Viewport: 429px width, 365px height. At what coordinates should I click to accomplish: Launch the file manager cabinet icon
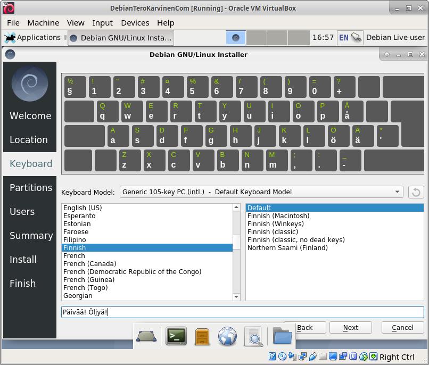pyautogui.click(x=202, y=336)
